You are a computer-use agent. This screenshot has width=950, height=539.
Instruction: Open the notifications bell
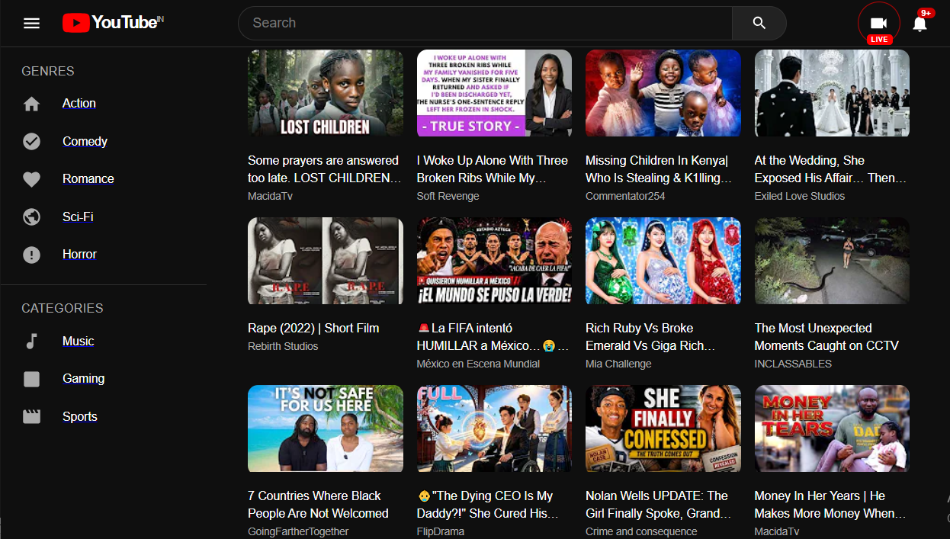tap(920, 24)
